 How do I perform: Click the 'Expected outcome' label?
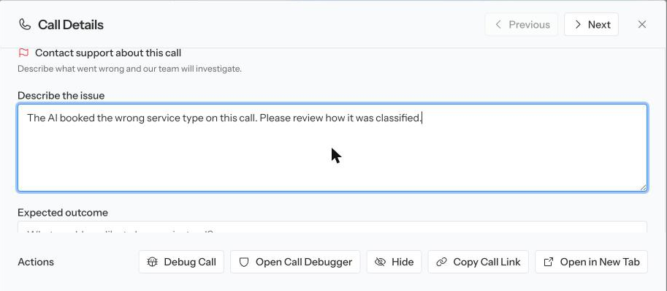[63, 213]
